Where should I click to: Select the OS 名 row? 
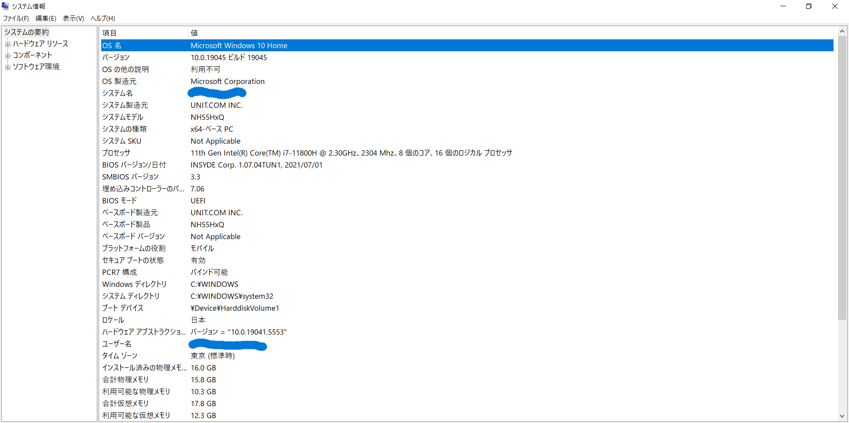click(467, 46)
